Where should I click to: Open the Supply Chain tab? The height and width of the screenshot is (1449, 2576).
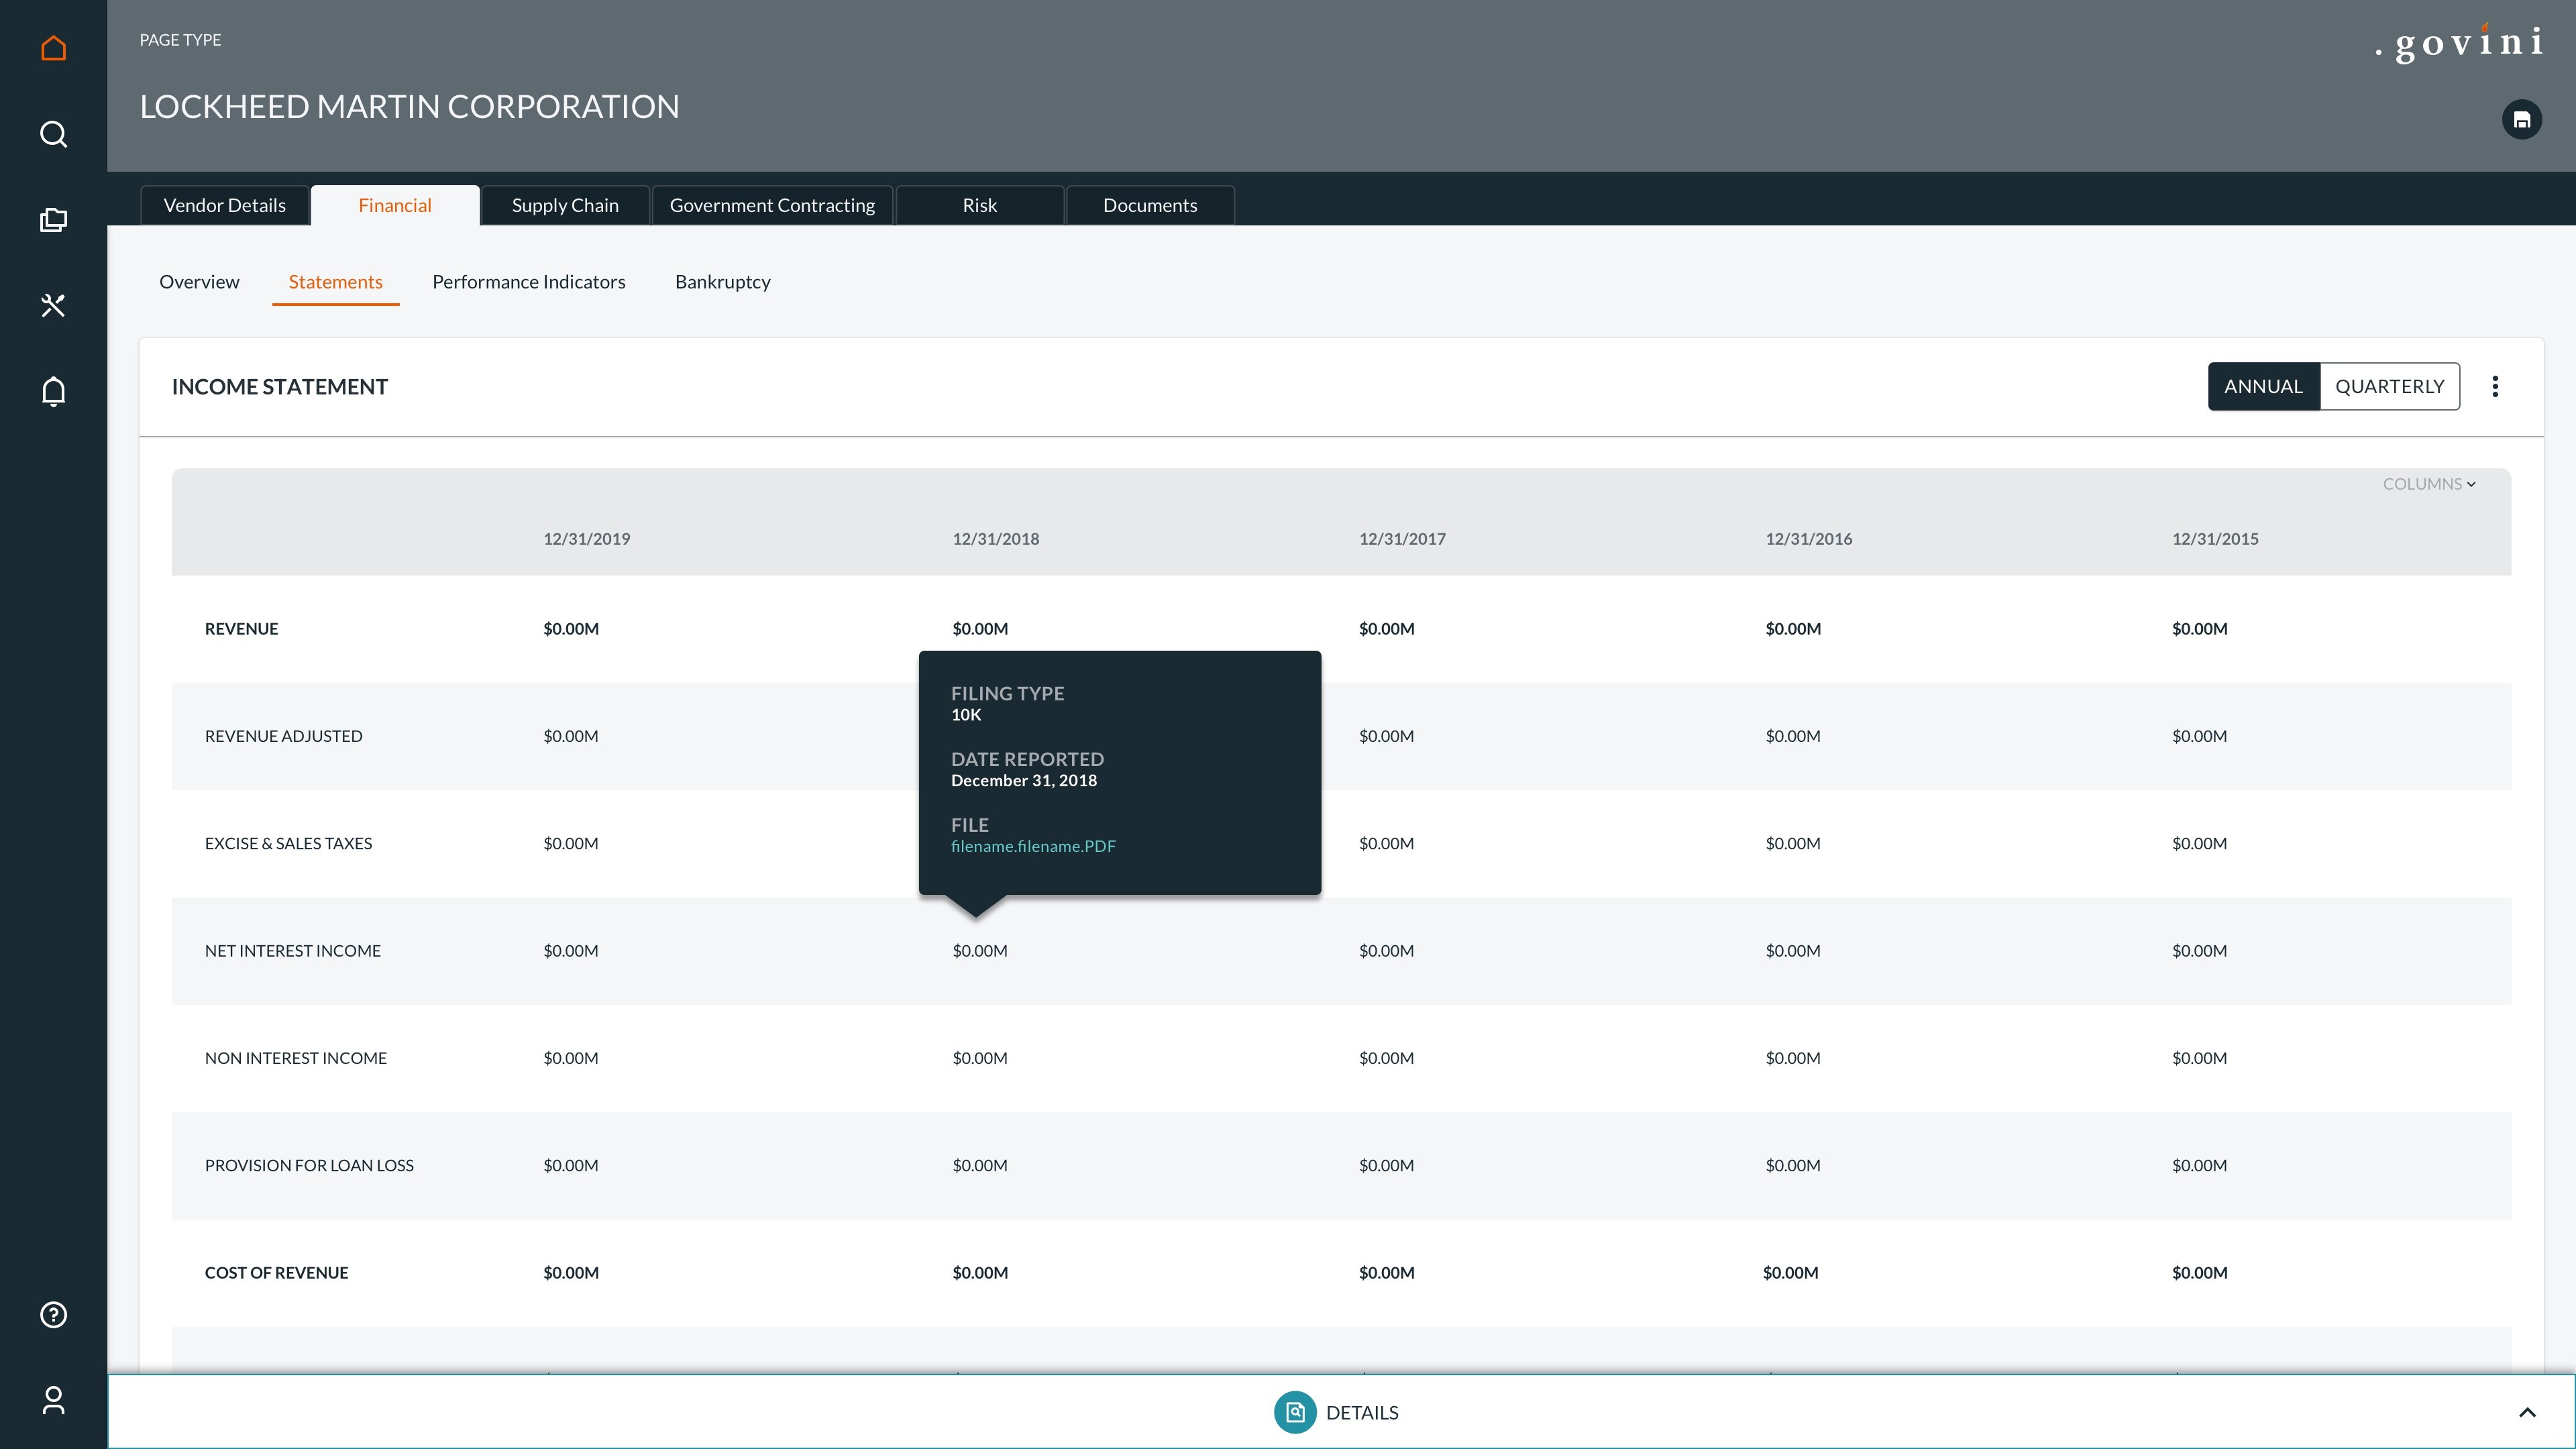click(565, 205)
